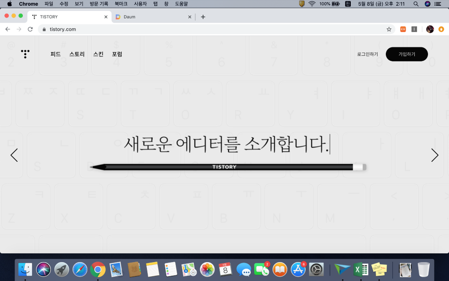Click the battery status indicator
449x281 pixels.
pos(330,4)
